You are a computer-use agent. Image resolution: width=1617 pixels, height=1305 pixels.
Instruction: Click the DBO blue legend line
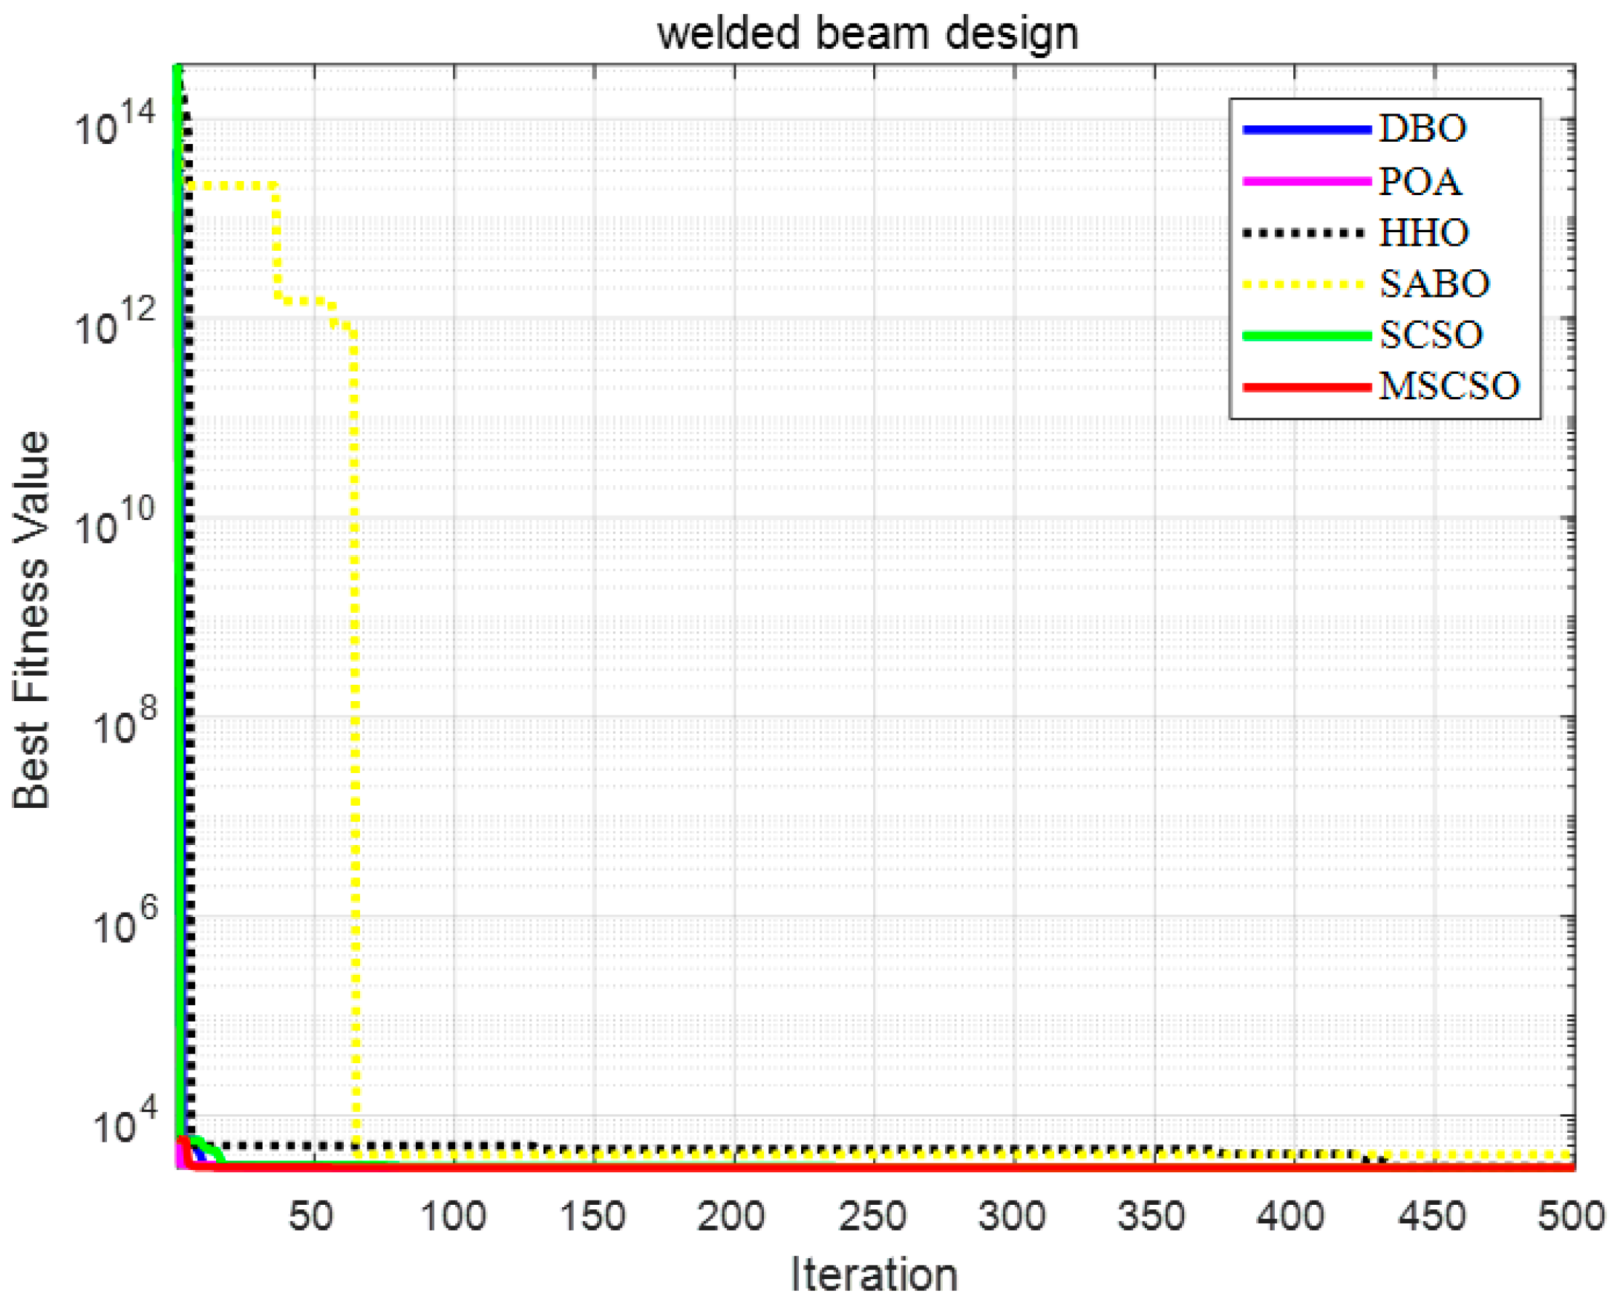point(1306,130)
